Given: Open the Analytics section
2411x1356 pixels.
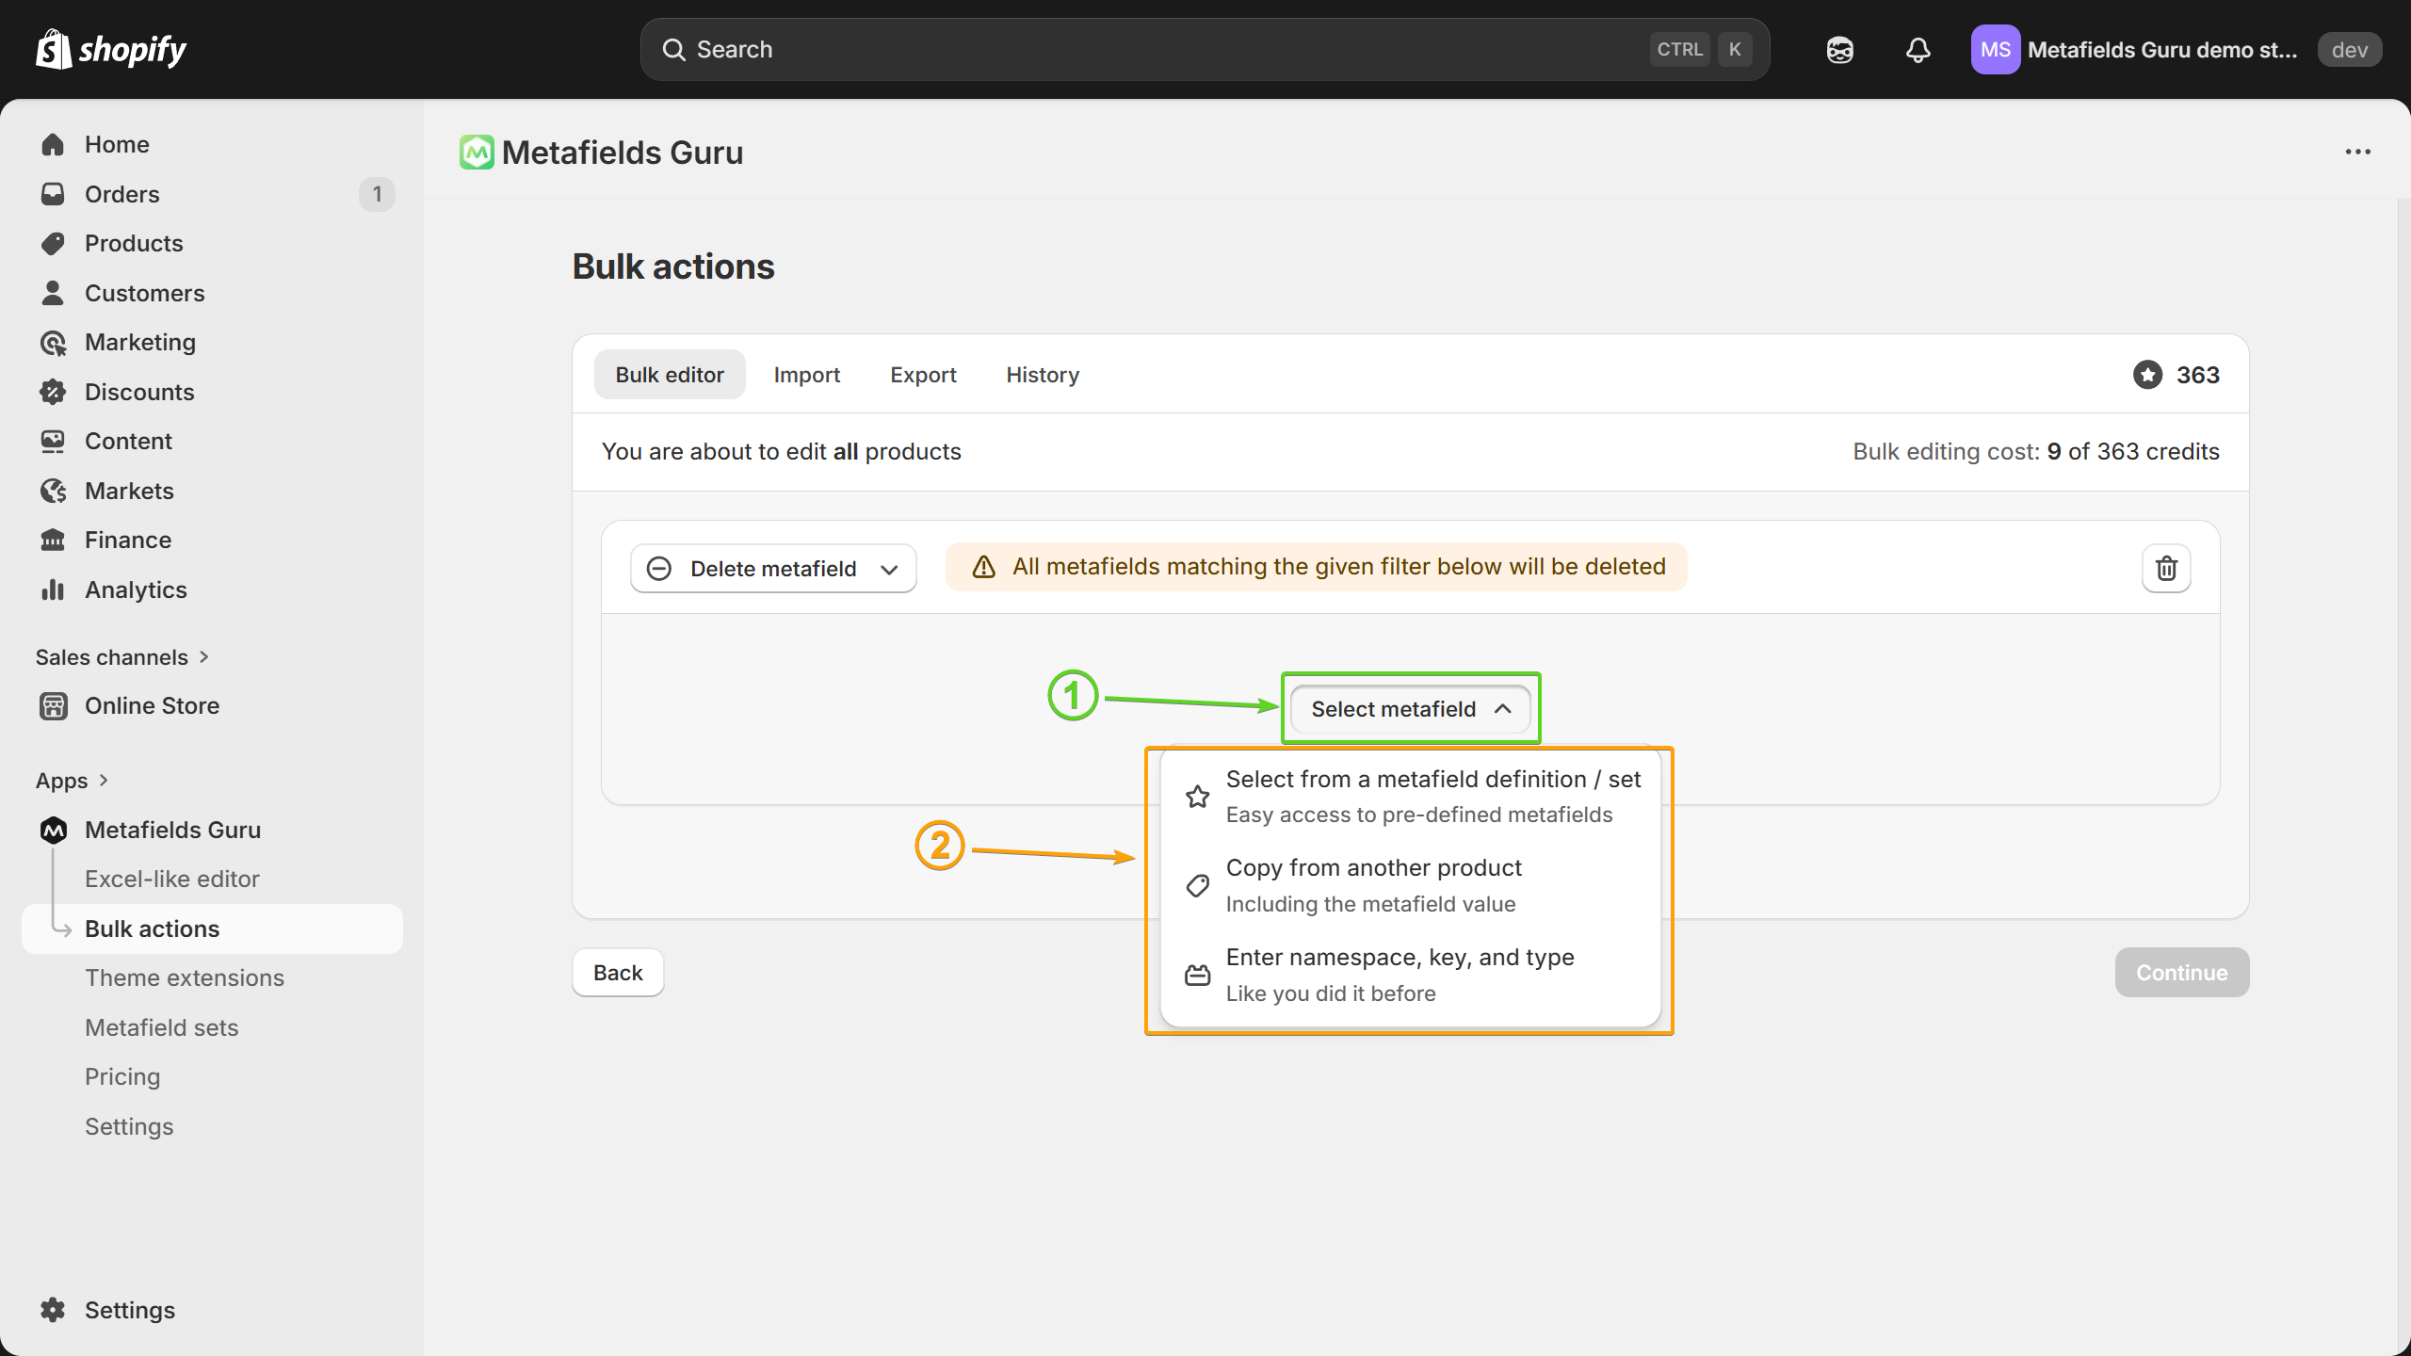Looking at the screenshot, I should [136, 589].
